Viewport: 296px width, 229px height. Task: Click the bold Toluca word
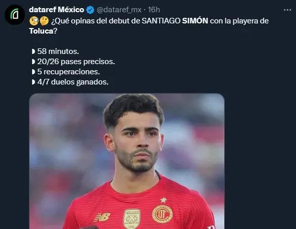41,31
